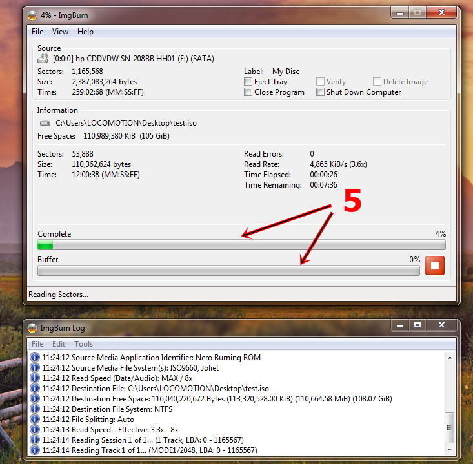Click the Buffer progress bar
The height and width of the screenshot is (464, 473).
(x=228, y=270)
